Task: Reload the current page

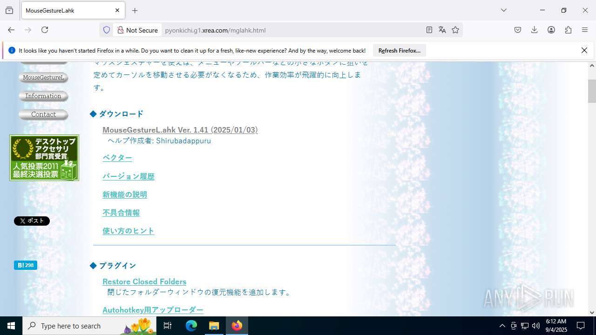Action: [x=45, y=30]
